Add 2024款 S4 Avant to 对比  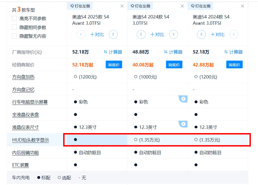pyautogui.click(x=218, y=35)
